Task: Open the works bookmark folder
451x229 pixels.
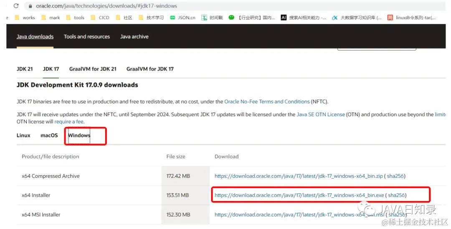Action: 25,18
